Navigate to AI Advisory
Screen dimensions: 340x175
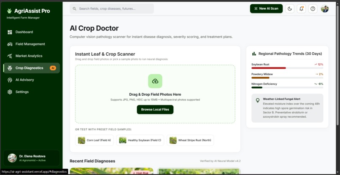click(32, 80)
